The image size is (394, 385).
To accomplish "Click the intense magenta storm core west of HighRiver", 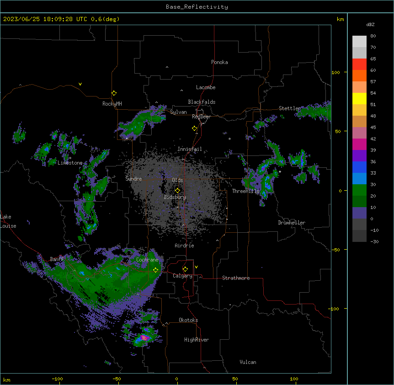I will 144,337.
